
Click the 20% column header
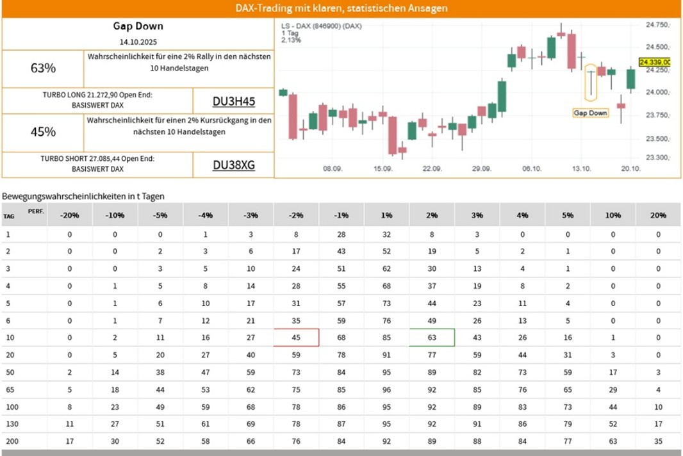[657, 215]
